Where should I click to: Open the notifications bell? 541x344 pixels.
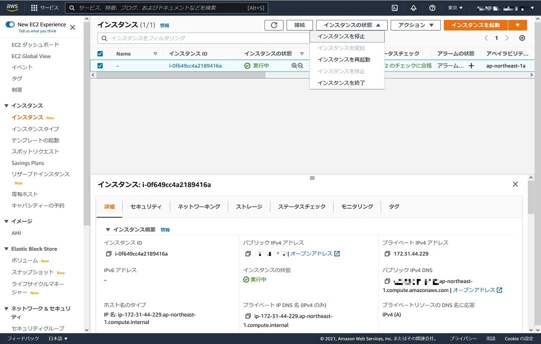413,7
